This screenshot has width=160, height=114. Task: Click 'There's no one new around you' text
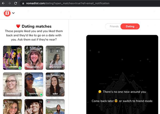[x=124, y=92]
